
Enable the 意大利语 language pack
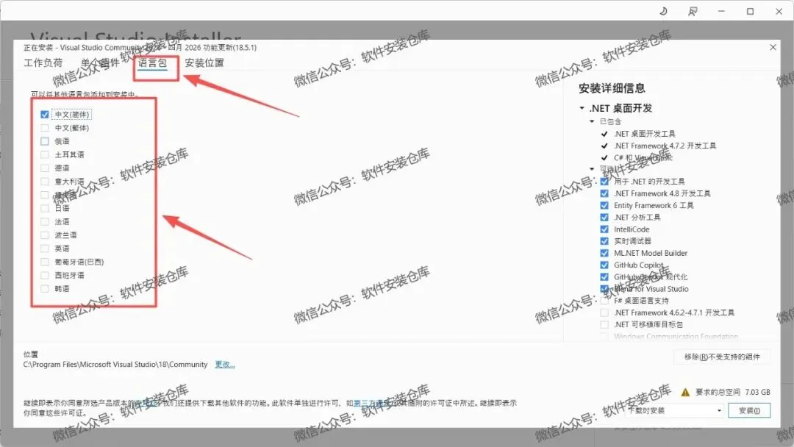pyautogui.click(x=45, y=182)
